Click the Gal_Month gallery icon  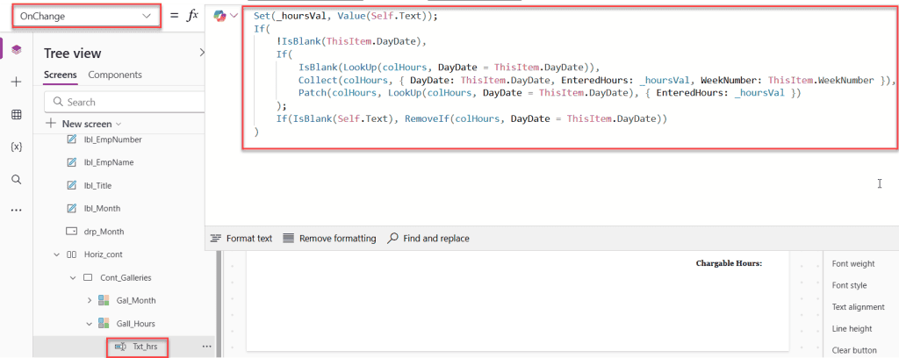coord(104,300)
